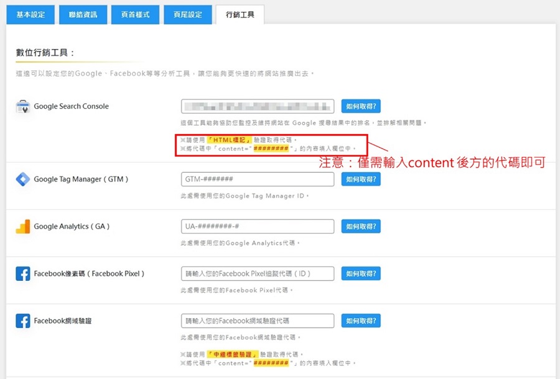Click the 此處需使用您的Google Analytics代碼 hint
The width and height of the screenshot is (560, 379).
pyautogui.click(x=240, y=243)
